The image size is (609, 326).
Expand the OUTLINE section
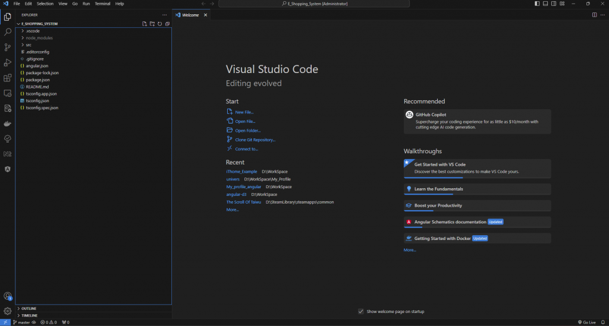29,309
